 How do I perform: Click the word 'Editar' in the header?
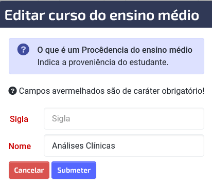tap(25, 15)
